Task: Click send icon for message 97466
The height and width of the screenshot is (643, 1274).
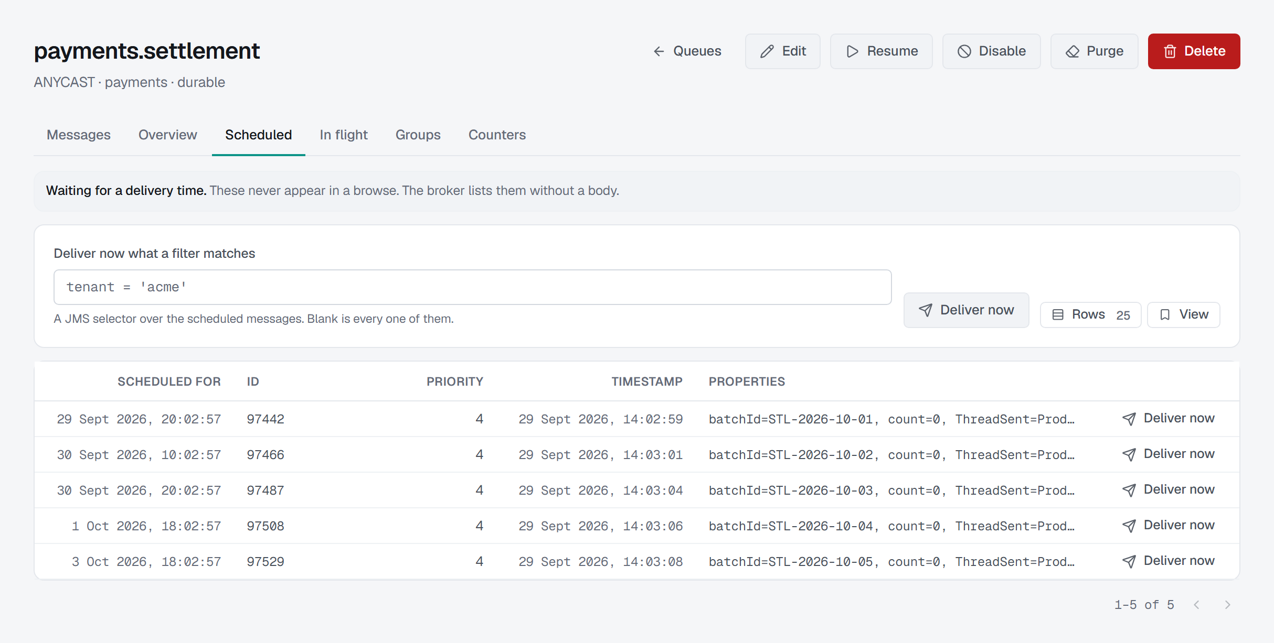Action: click(x=1129, y=454)
